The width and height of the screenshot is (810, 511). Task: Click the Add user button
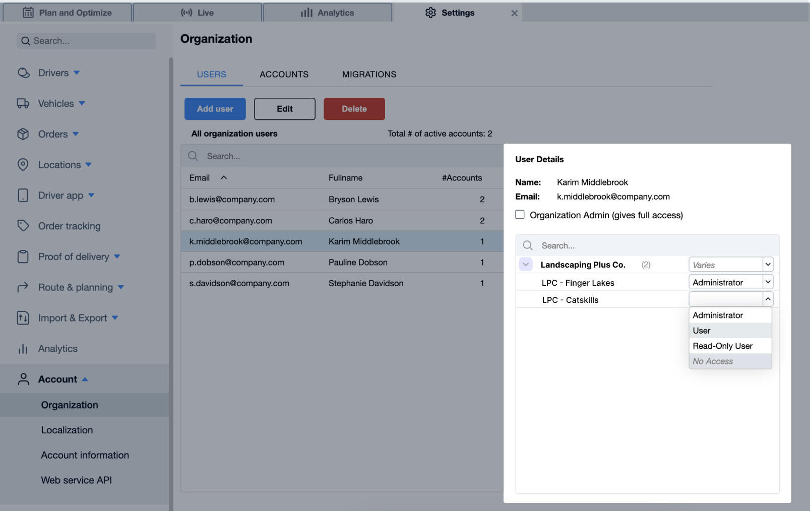(215, 109)
